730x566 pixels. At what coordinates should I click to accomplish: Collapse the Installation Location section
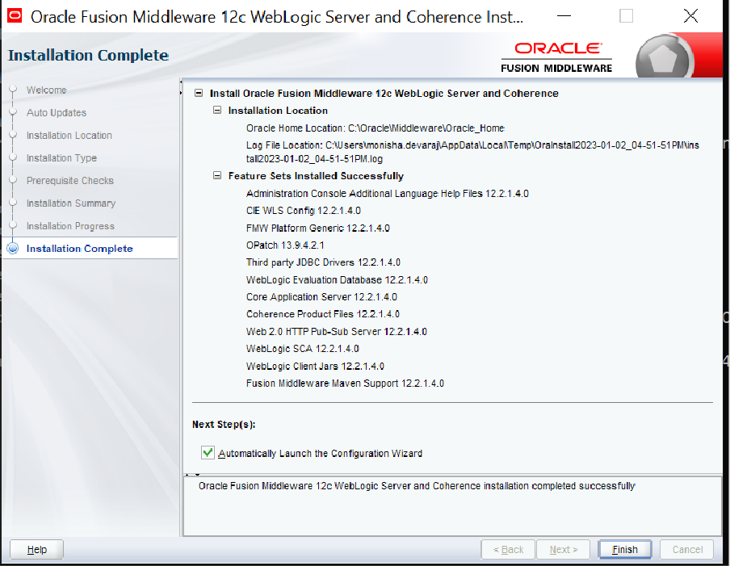coord(217,111)
